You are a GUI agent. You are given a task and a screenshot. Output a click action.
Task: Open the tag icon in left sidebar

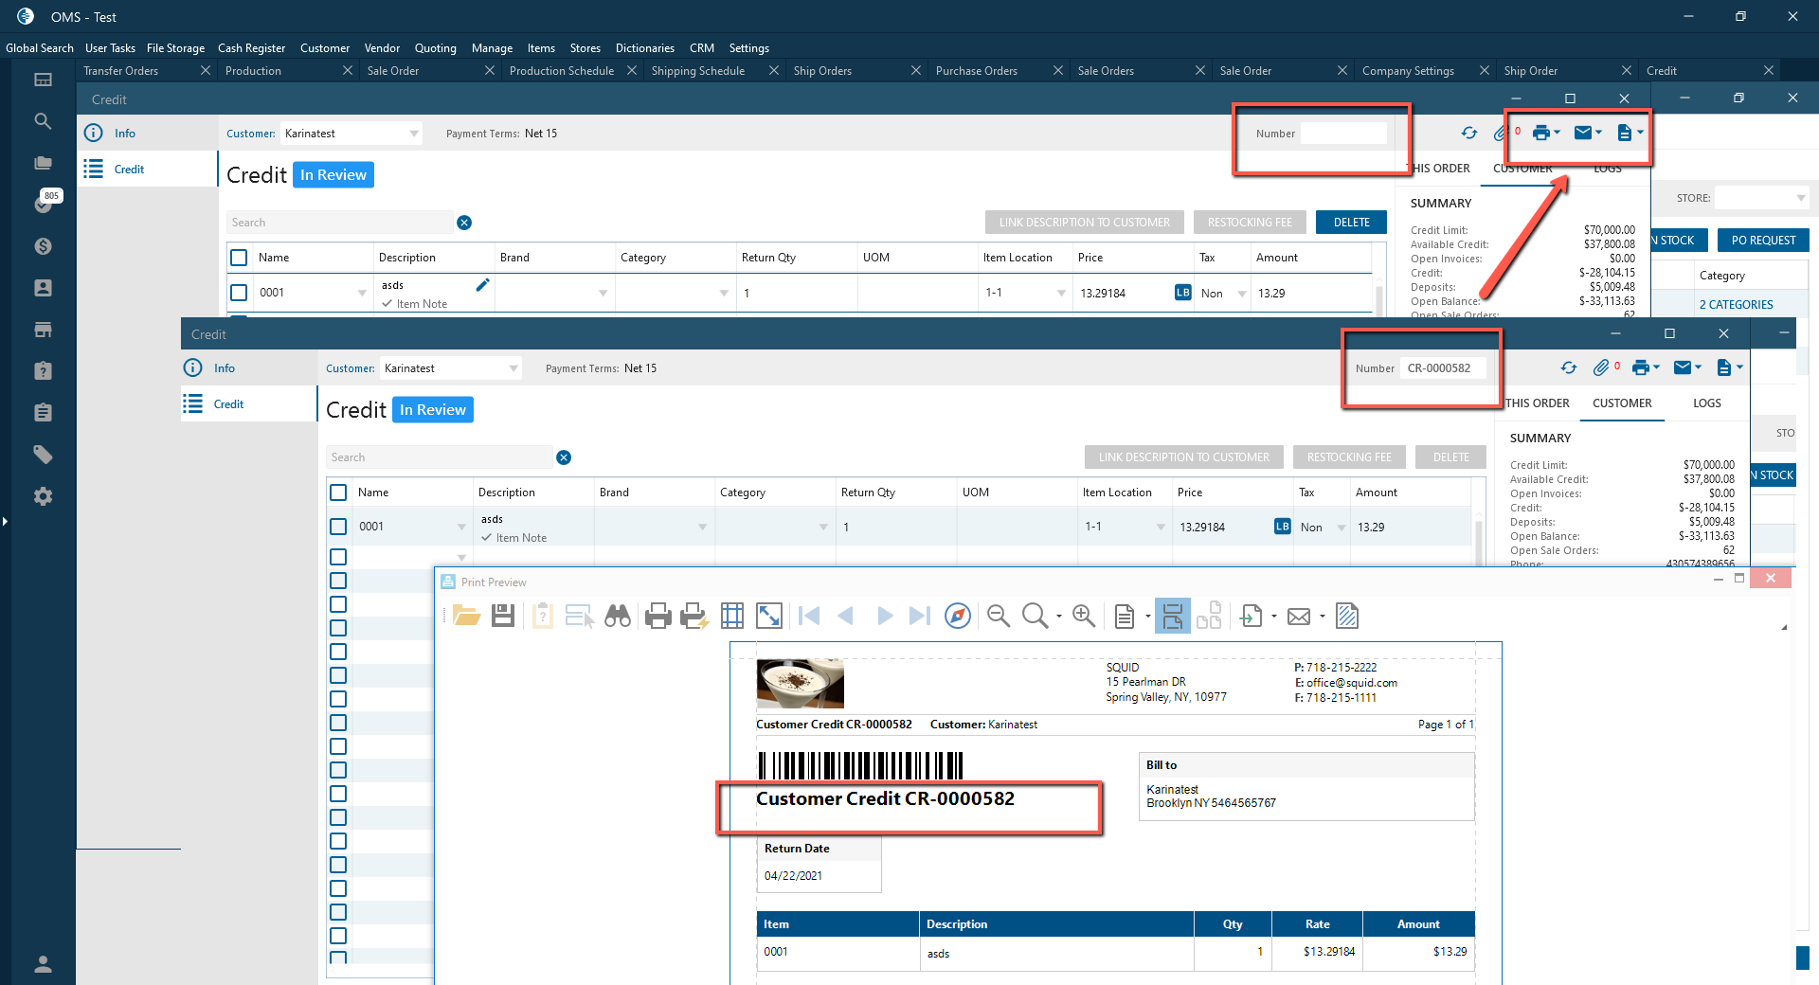(x=43, y=455)
